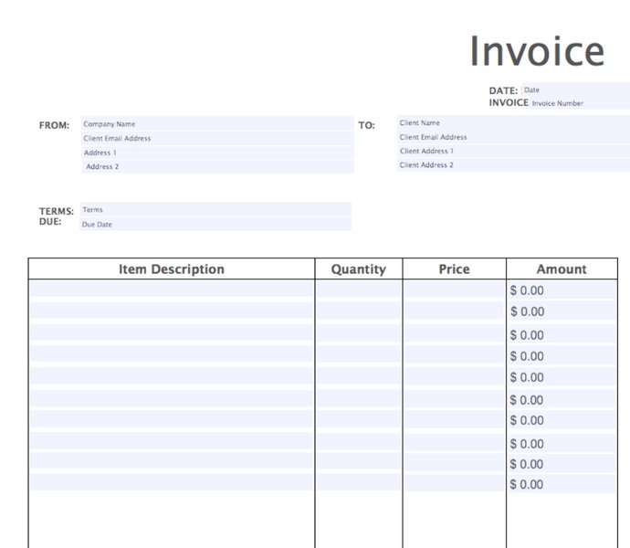Select the Terms input field
The width and height of the screenshot is (630, 548).
215,209
